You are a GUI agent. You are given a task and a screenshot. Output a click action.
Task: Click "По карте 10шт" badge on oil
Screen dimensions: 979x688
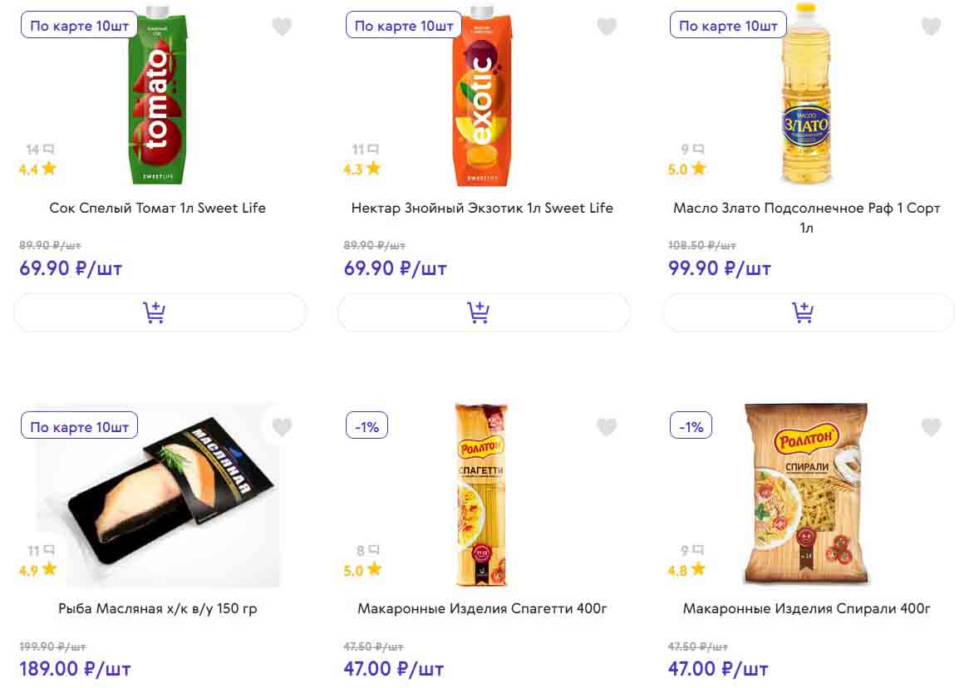(x=728, y=25)
